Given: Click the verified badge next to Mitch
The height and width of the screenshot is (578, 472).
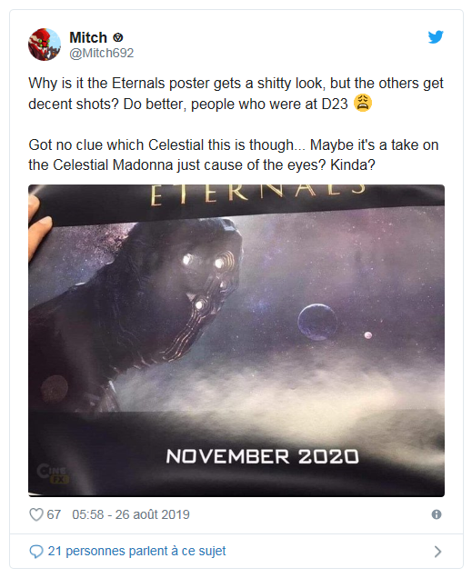Looking at the screenshot, I should (x=117, y=37).
